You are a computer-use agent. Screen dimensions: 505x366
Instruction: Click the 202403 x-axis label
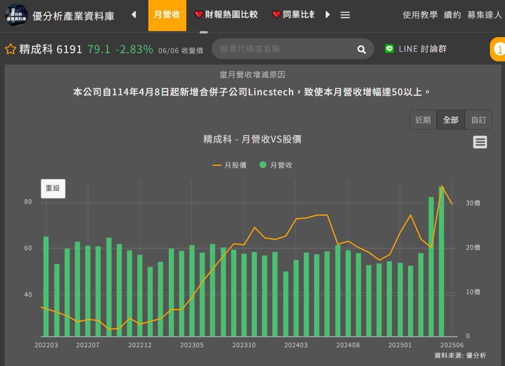(296, 345)
